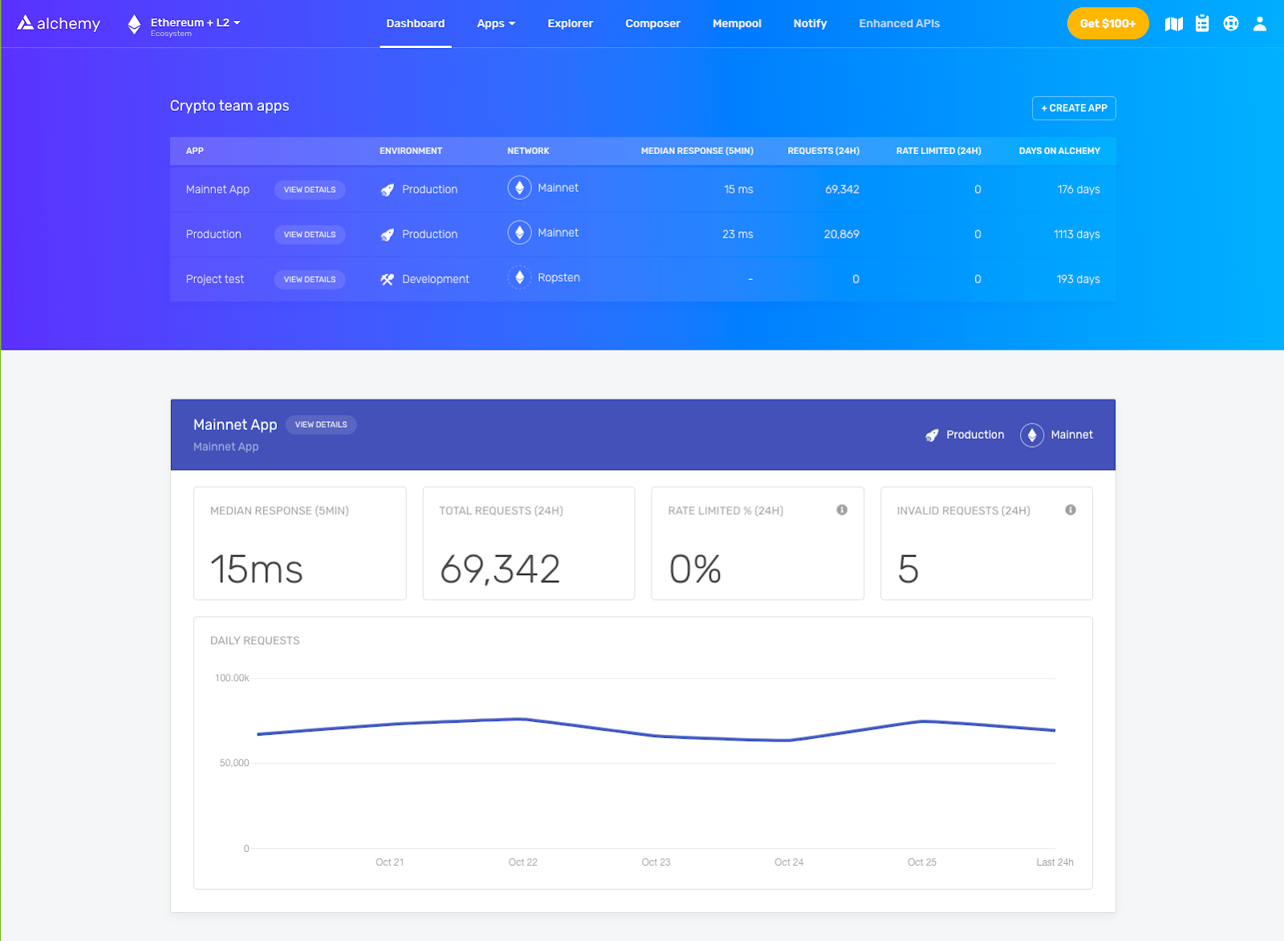Click the 23 ms median response cell

click(737, 234)
